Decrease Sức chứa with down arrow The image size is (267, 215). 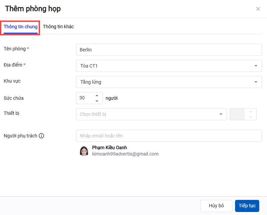coord(97,101)
